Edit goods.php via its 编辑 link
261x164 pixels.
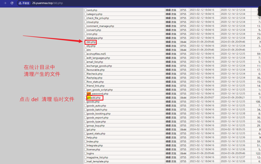168,102
